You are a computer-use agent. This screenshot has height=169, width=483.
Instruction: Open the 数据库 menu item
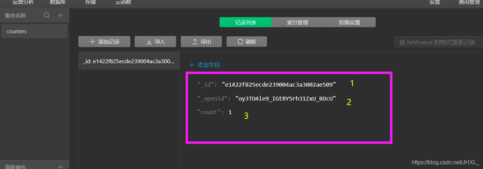(x=58, y=2)
